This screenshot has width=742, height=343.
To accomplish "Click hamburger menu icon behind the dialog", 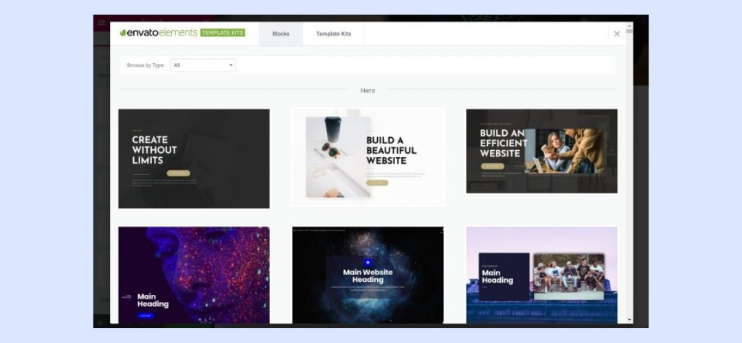I will click(101, 22).
